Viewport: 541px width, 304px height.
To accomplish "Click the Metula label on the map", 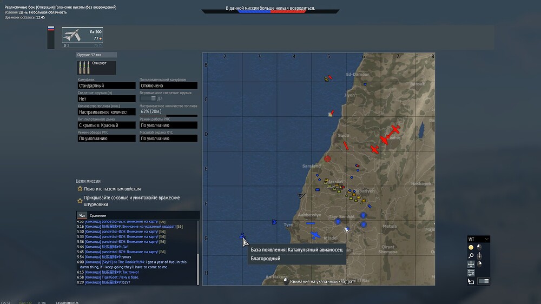I will click(390, 226).
